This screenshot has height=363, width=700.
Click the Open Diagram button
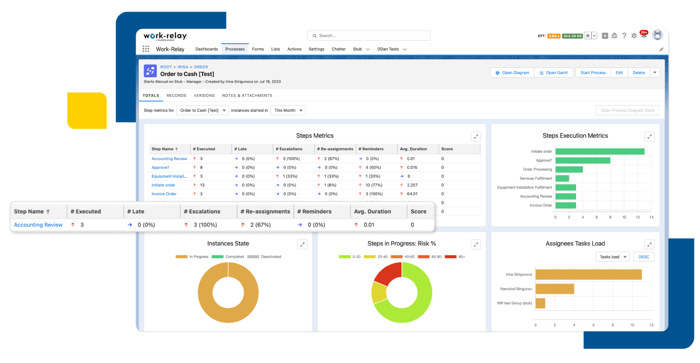coord(512,73)
